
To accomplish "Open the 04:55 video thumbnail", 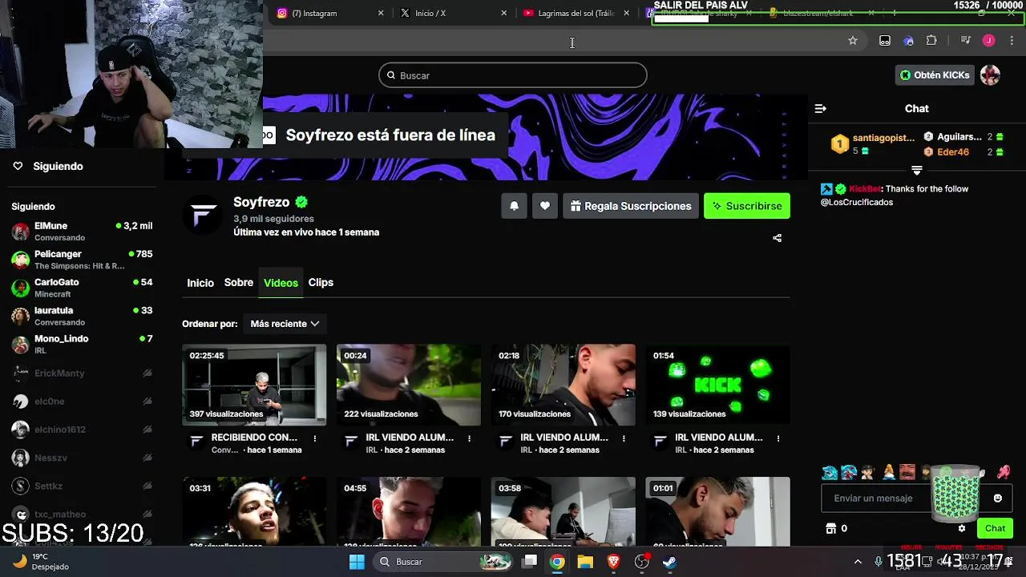I will coord(409,511).
